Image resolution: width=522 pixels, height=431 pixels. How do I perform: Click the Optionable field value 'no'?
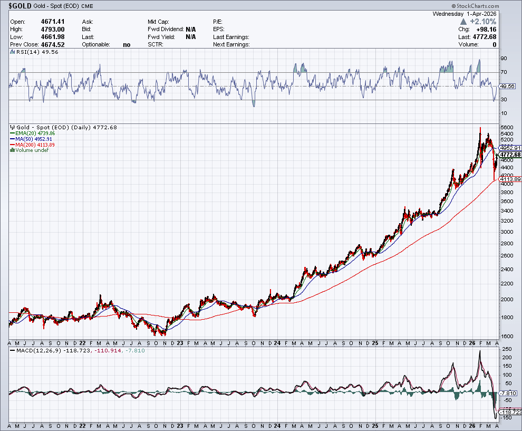127,45
